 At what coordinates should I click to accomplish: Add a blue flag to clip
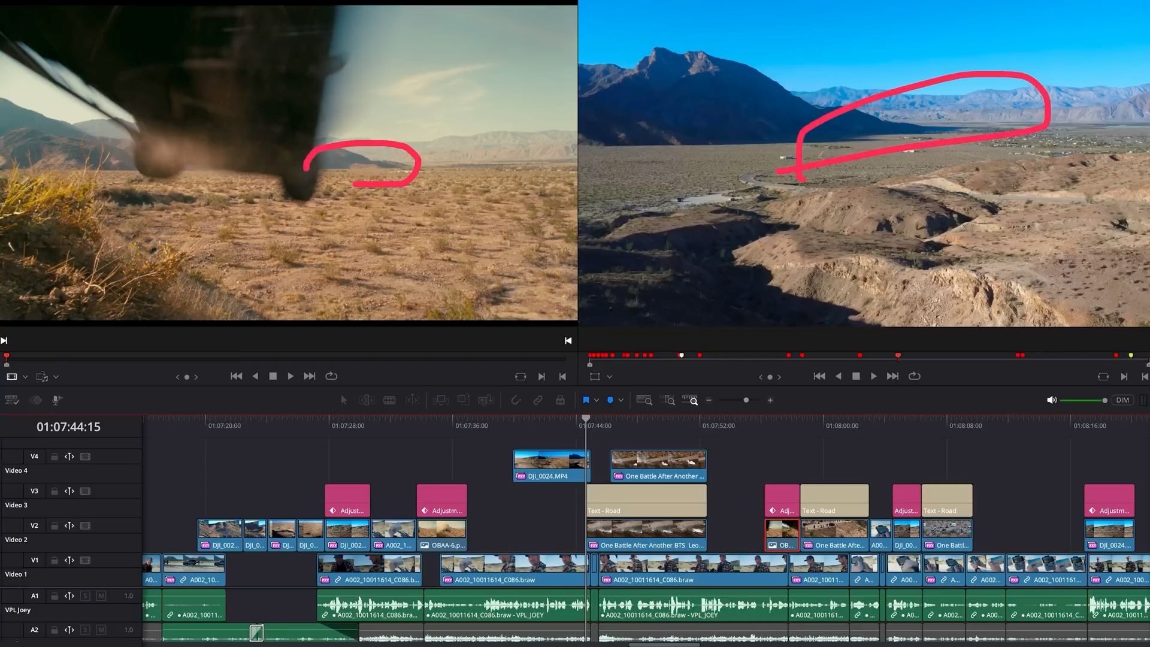[586, 400]
